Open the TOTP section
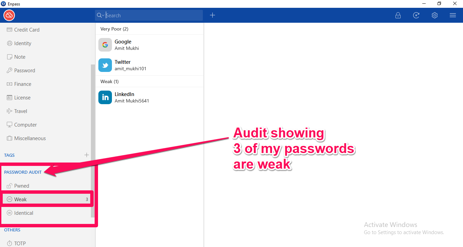 pyautogui.click(x=45, y=243)
